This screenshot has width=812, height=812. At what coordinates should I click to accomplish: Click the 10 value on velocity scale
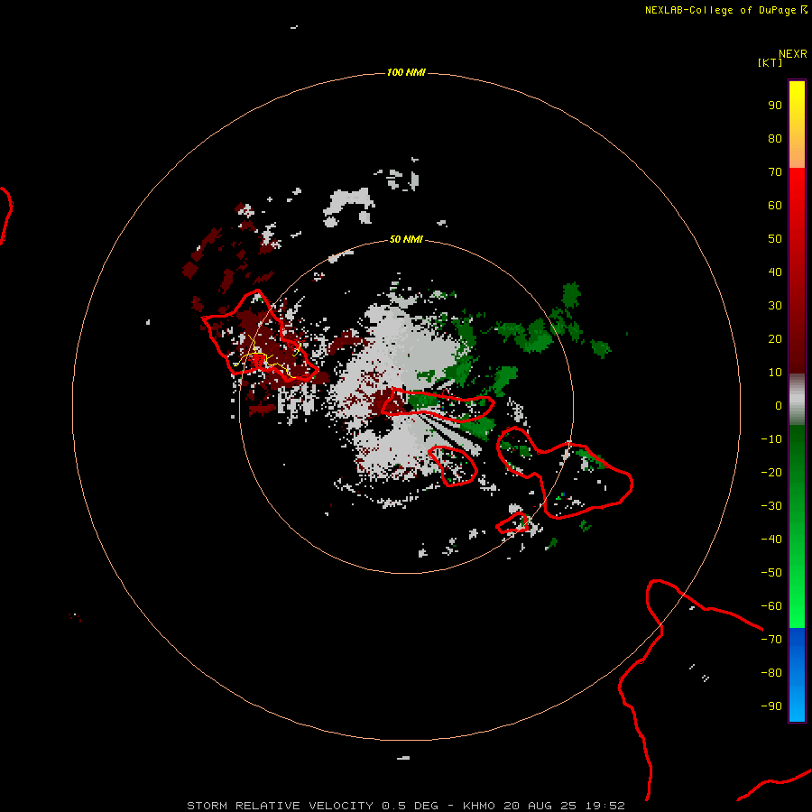775,373
